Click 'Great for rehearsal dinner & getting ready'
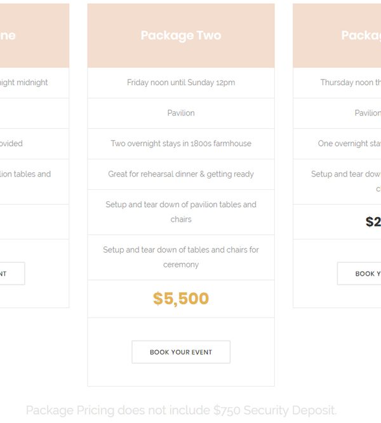 pos(181,174)
